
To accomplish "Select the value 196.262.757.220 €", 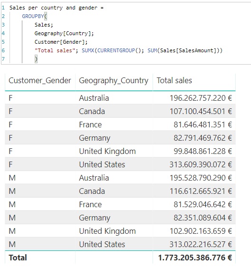I will (201, 98).
